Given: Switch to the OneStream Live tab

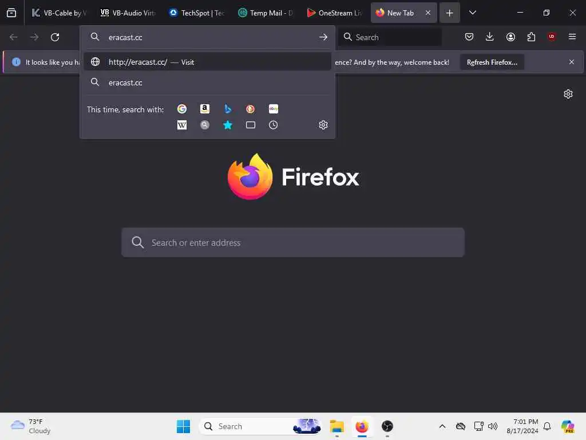Looking at the screenshot, I should pos(334,13).
